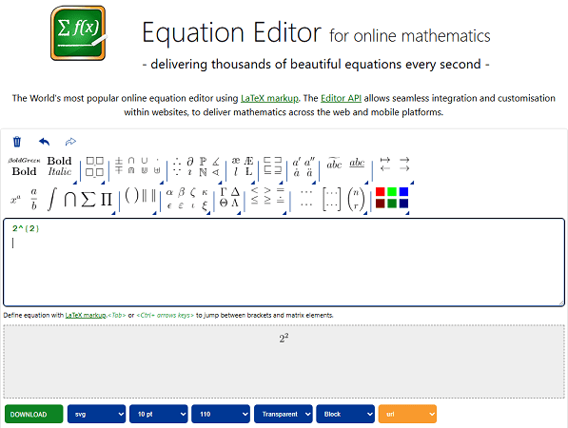Click inside the LaTeX equation text area
568x428 pixels.
284,263
